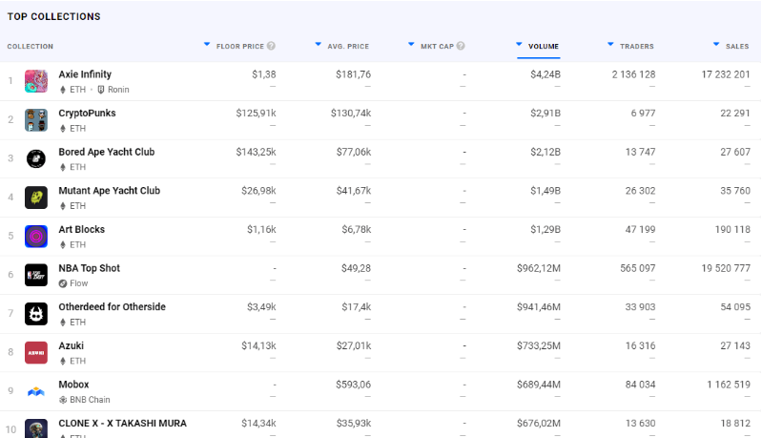Viewport: 762px width, 438px height.
Task: Click the ETH icon under Otherdeed for Otherside
Action: pyautogui.click(x=63, y=323)
